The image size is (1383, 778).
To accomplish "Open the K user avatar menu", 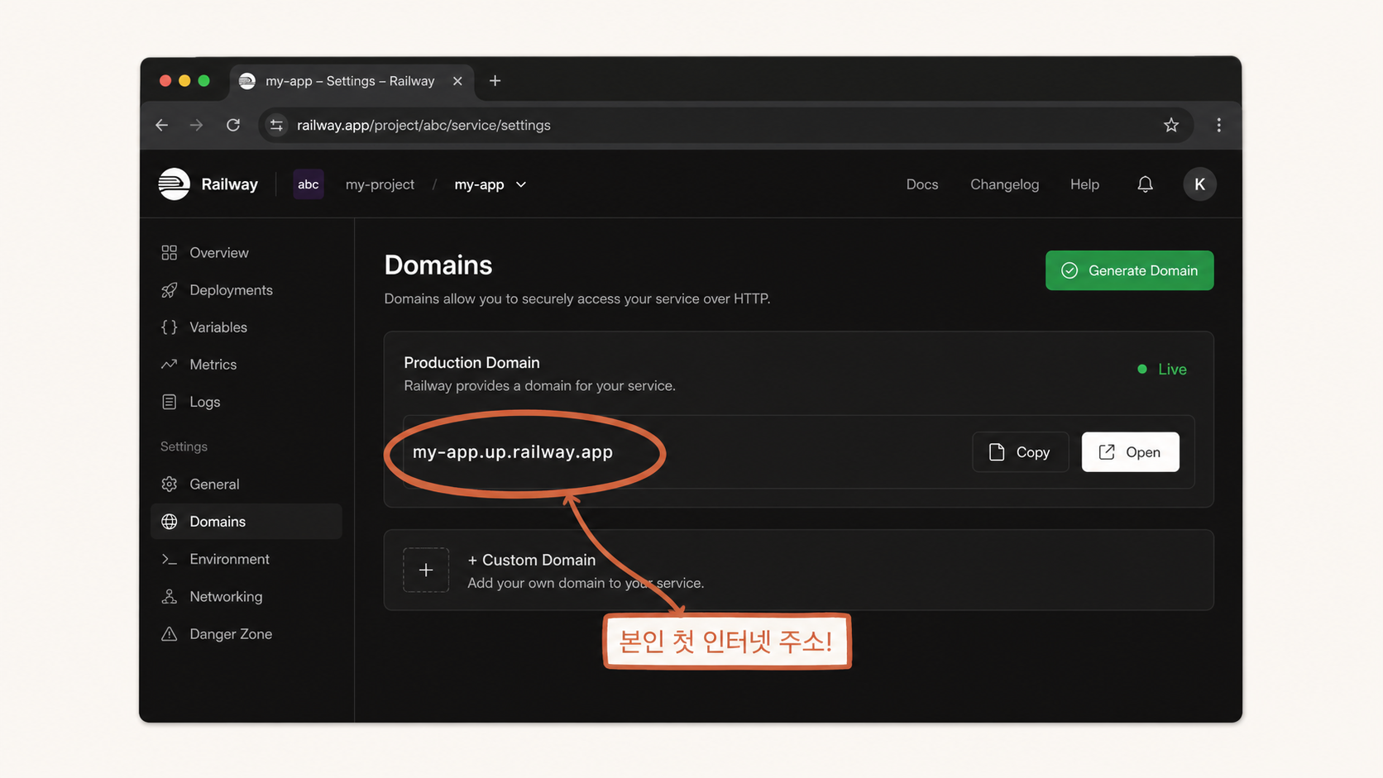I will tap(1199, 184).
